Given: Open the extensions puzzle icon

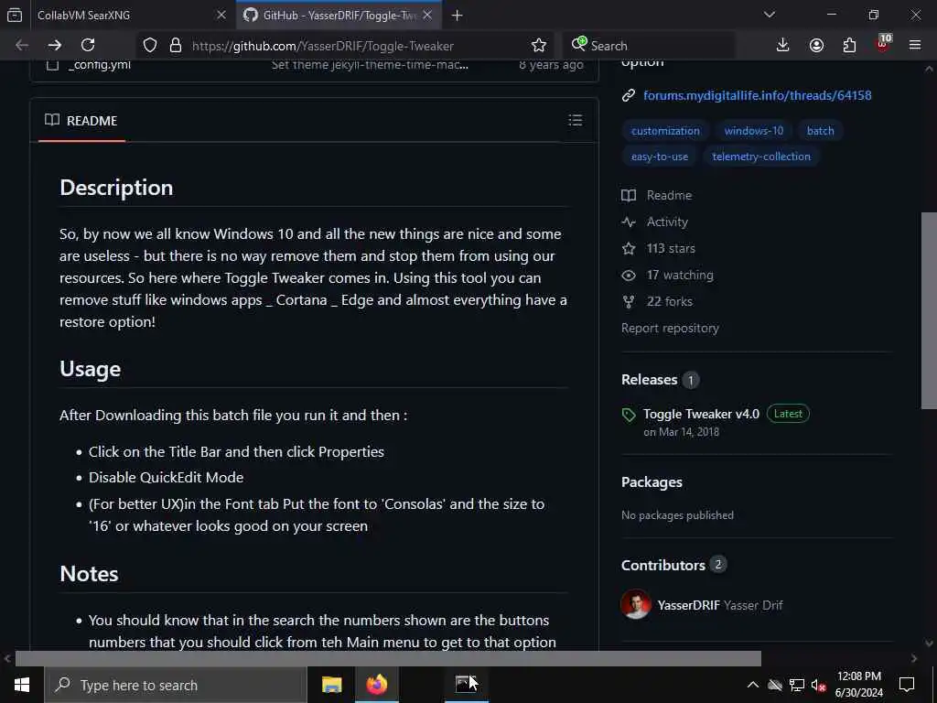Looking at the screenshot, I should [849, 46].
